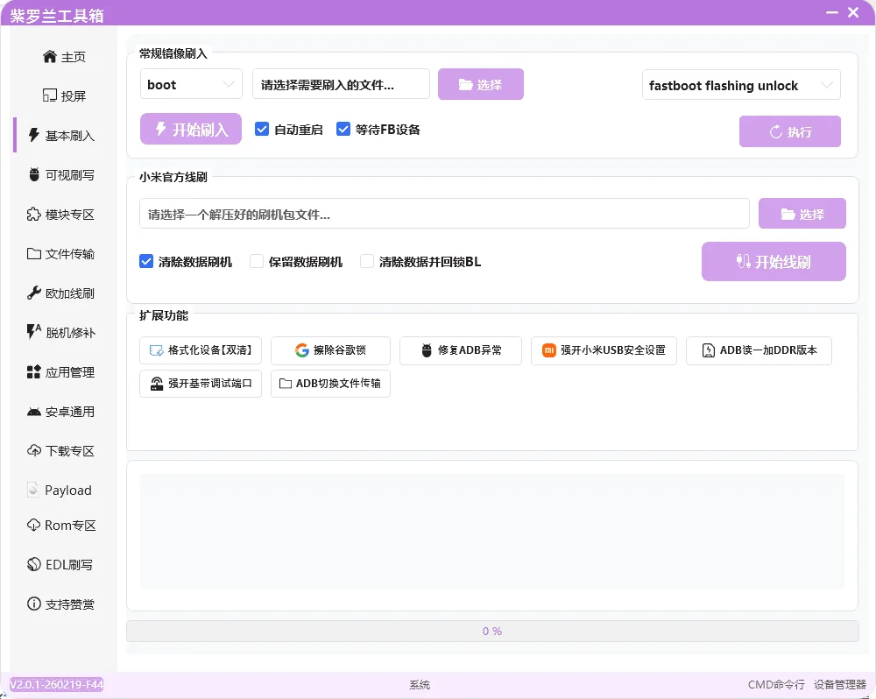This screenshot has height=699, width=876.
Task: Open the boot partition dropdown
Action: (191, 84)
